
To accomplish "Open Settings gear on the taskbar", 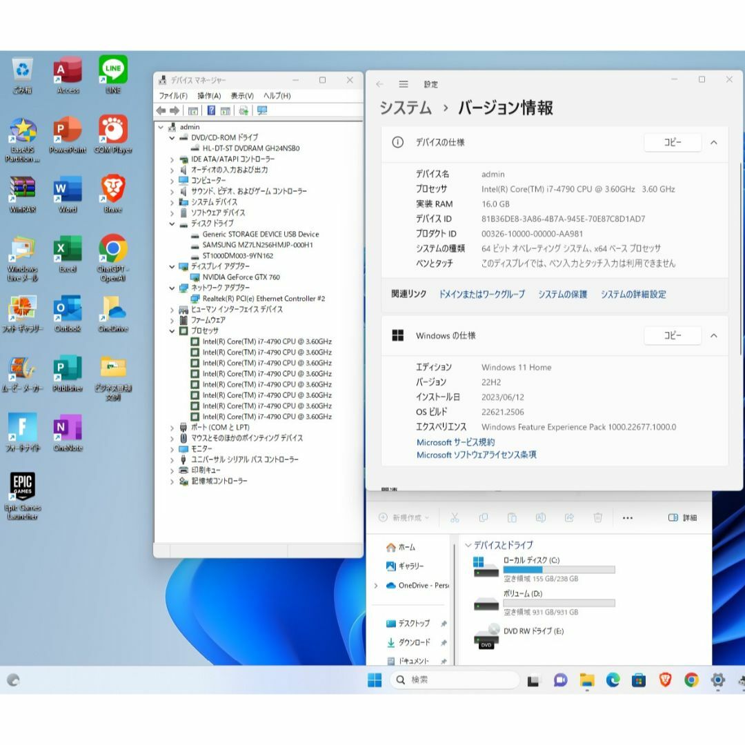I will [717, 680].
